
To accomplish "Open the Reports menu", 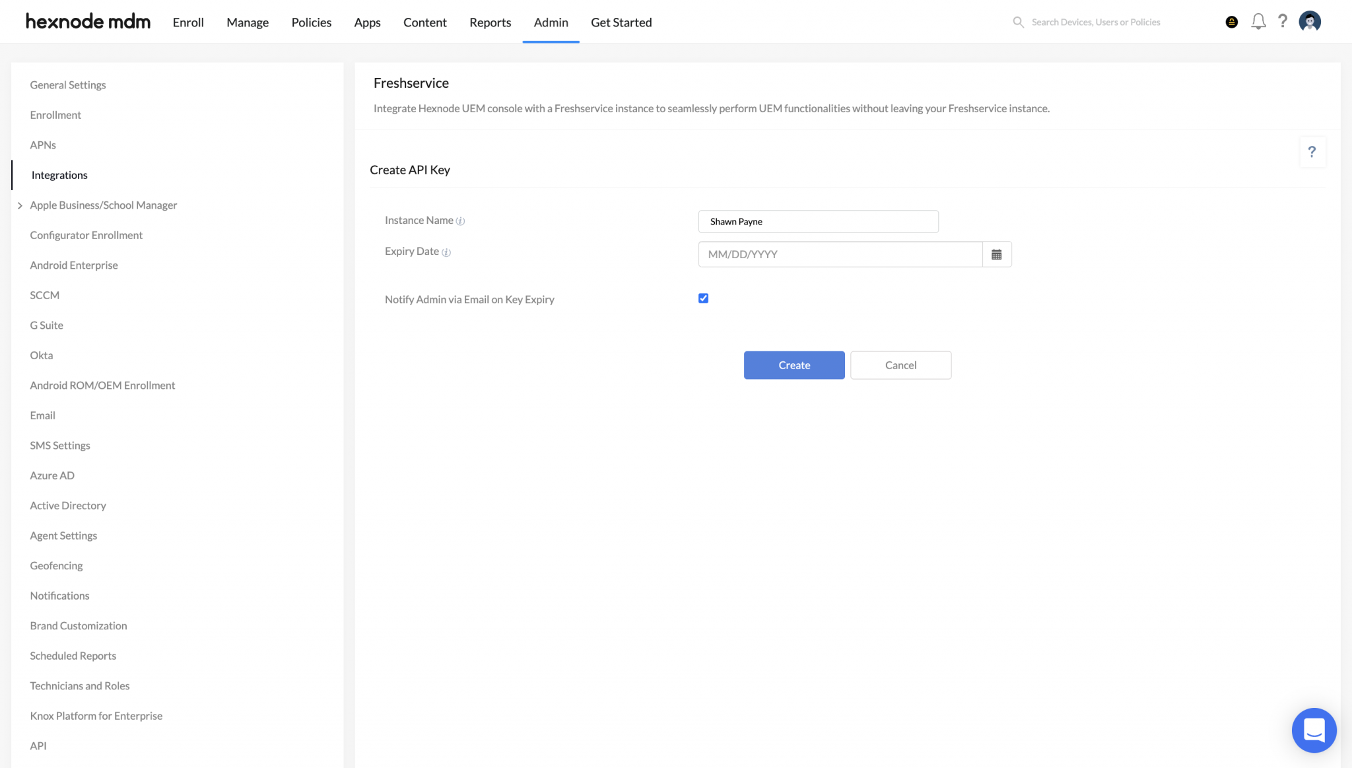I will coord(490,22).
